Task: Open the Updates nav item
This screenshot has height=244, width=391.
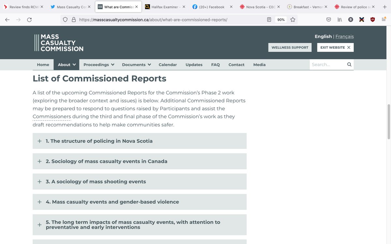Action: click(x=194, y=64)
